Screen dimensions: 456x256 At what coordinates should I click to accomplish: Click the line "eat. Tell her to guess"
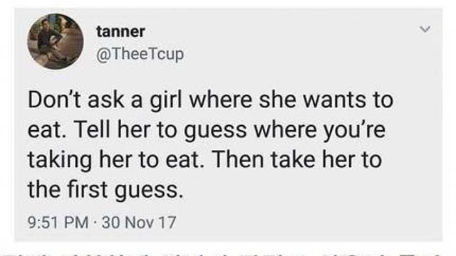coord(207,129)
